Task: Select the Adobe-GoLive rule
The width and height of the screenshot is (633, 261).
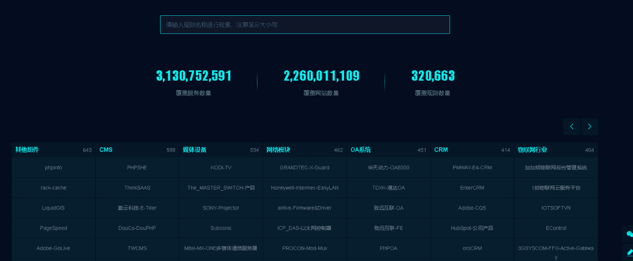Action: pos(53,248)
